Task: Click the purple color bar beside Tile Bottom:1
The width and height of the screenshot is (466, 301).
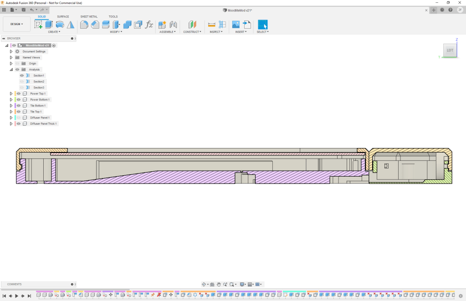Action: [x=15, y=106]
